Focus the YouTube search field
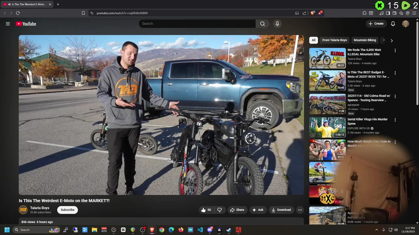 pyautogui.click(x=197, y=23)
